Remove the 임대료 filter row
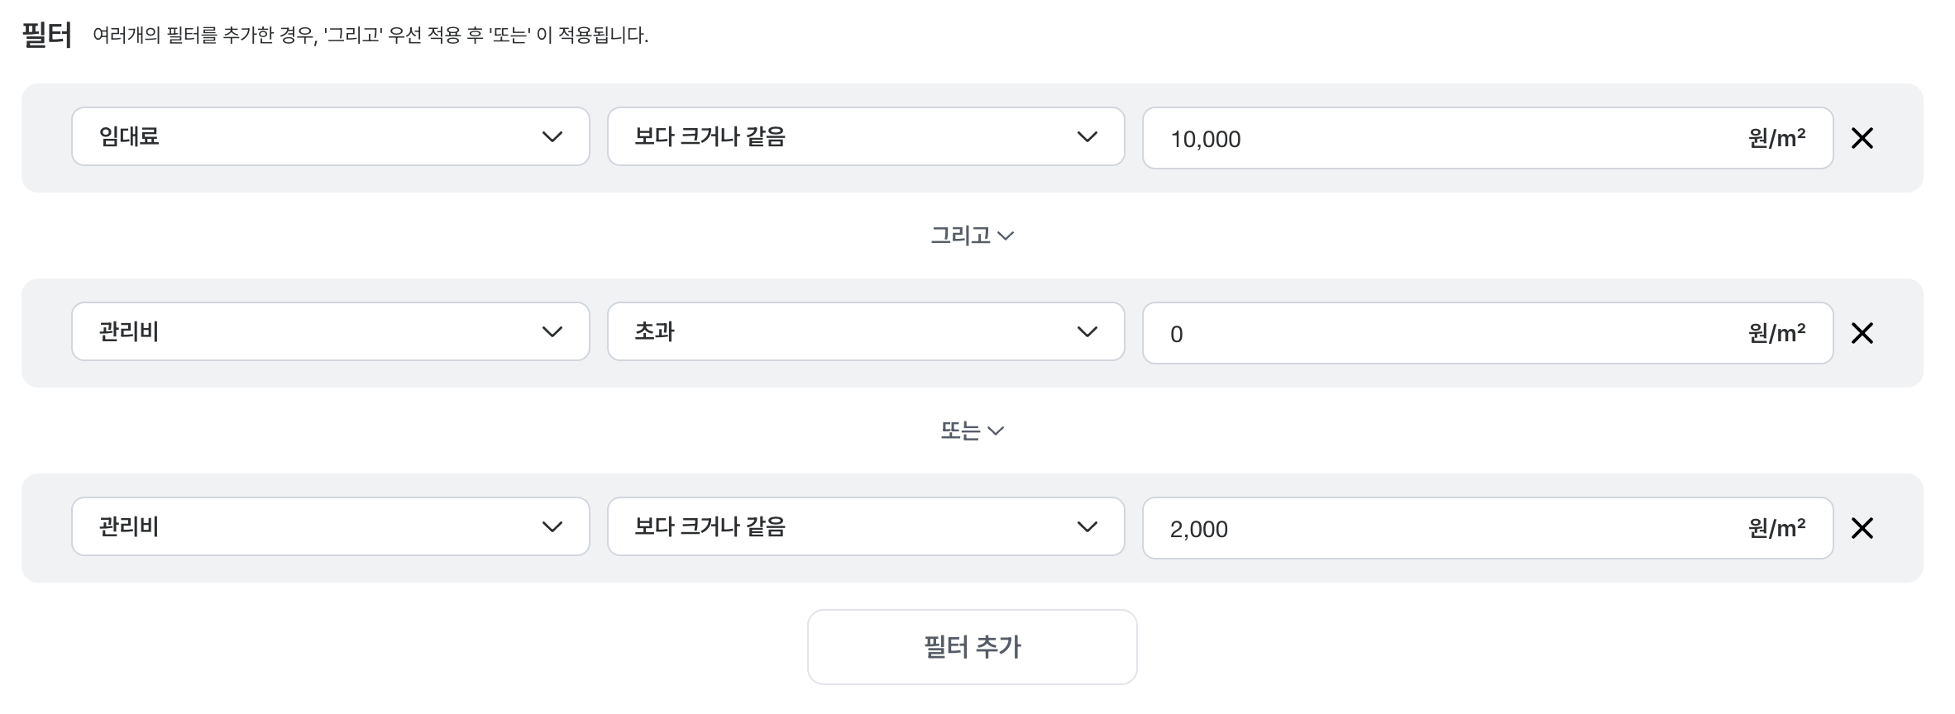This screenshot has width=1955, height=714. click(1862, 138)
